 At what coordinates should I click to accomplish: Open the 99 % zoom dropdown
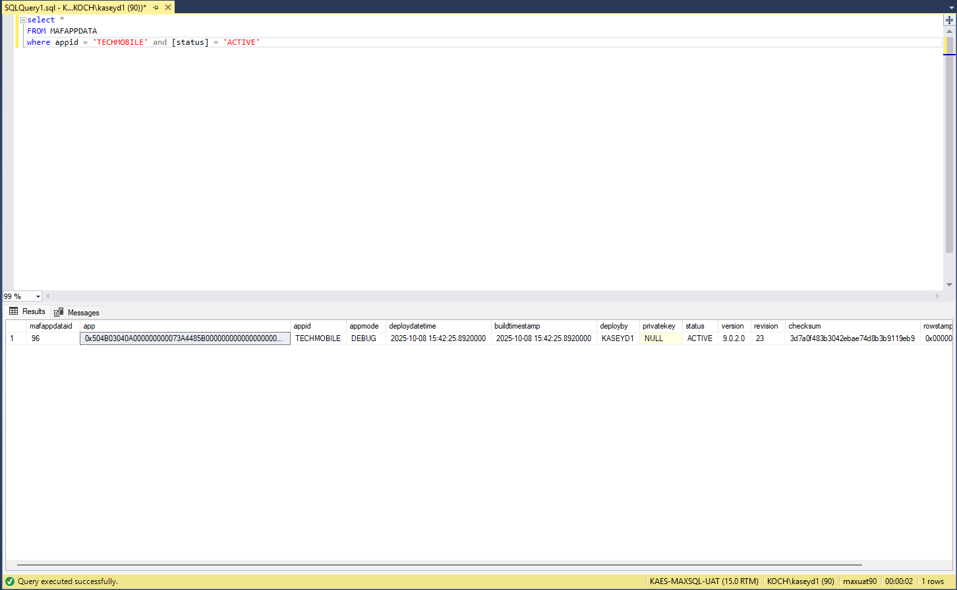38,296
